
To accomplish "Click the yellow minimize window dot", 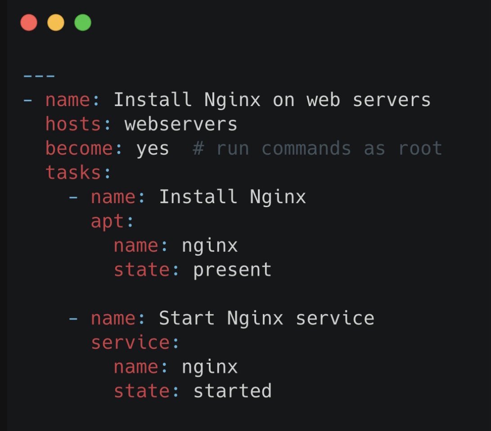I will (x=56, y=22).
